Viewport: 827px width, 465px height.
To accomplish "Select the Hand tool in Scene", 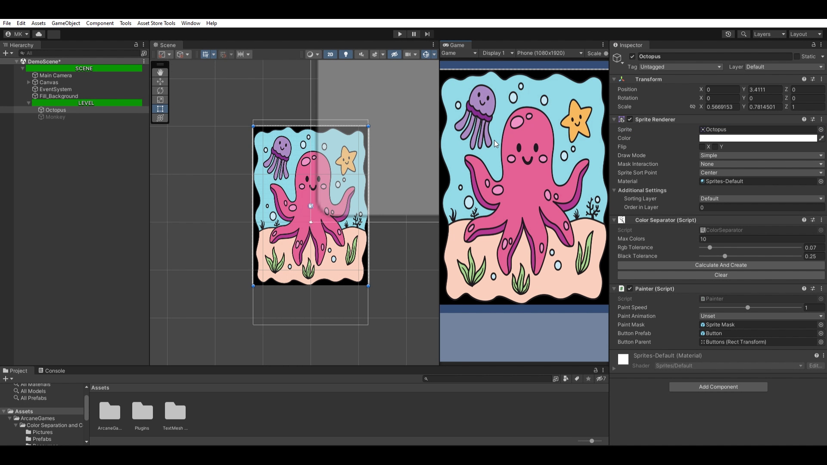I will tap(160, 72).
